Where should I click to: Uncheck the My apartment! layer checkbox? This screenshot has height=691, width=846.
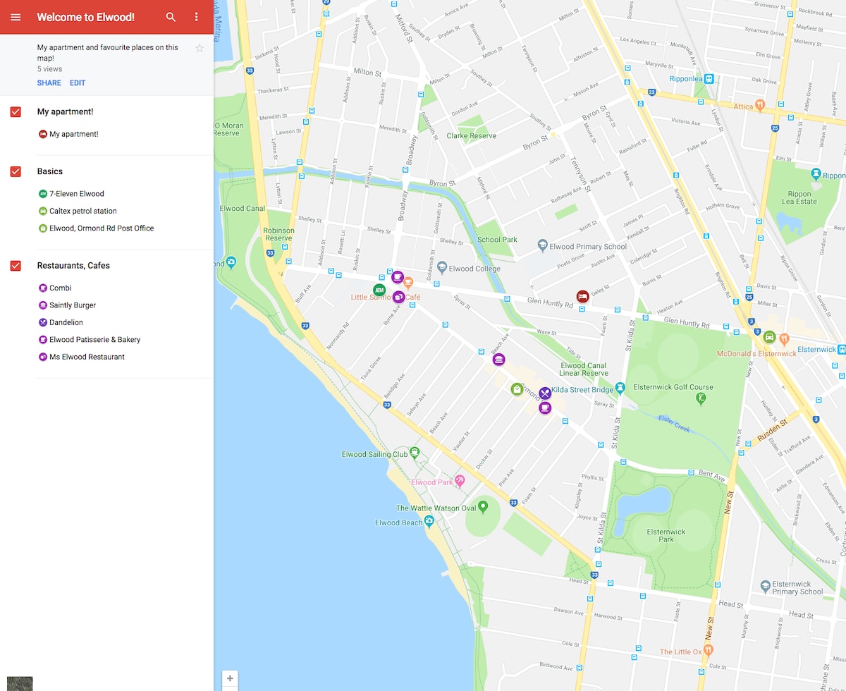[x=16, y=112]
